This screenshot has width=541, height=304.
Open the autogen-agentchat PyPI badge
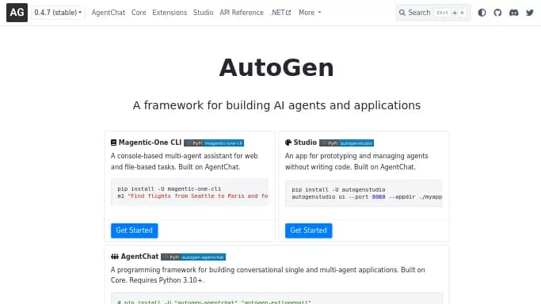[193, 257]
